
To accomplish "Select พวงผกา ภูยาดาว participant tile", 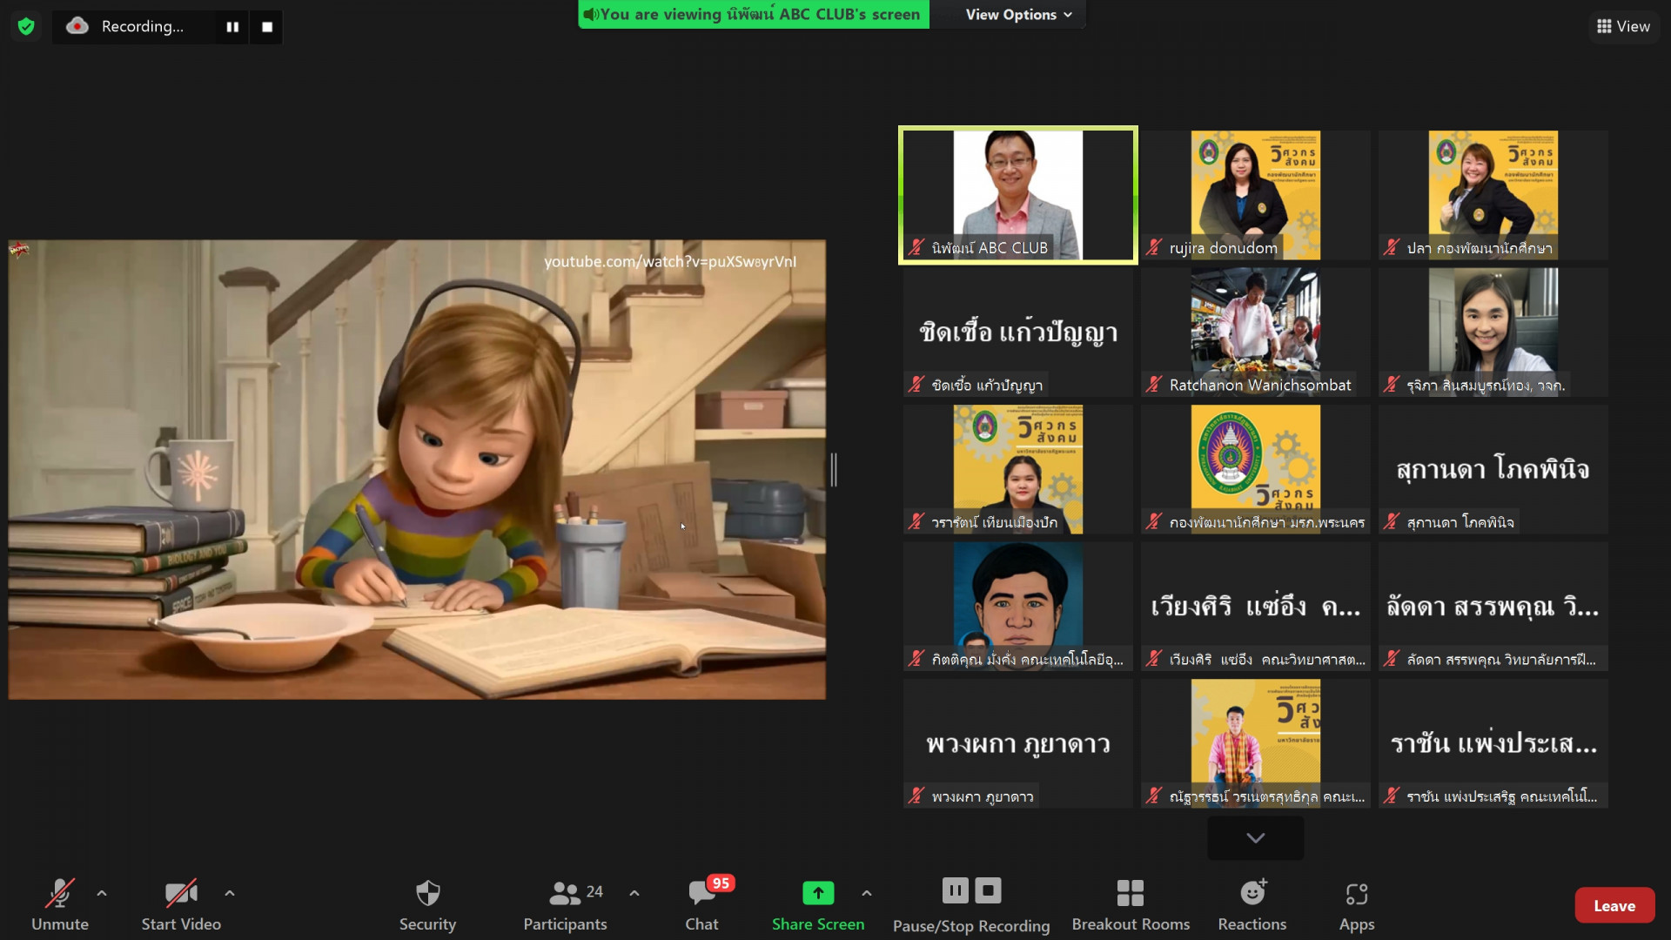I will point(1018,743).
